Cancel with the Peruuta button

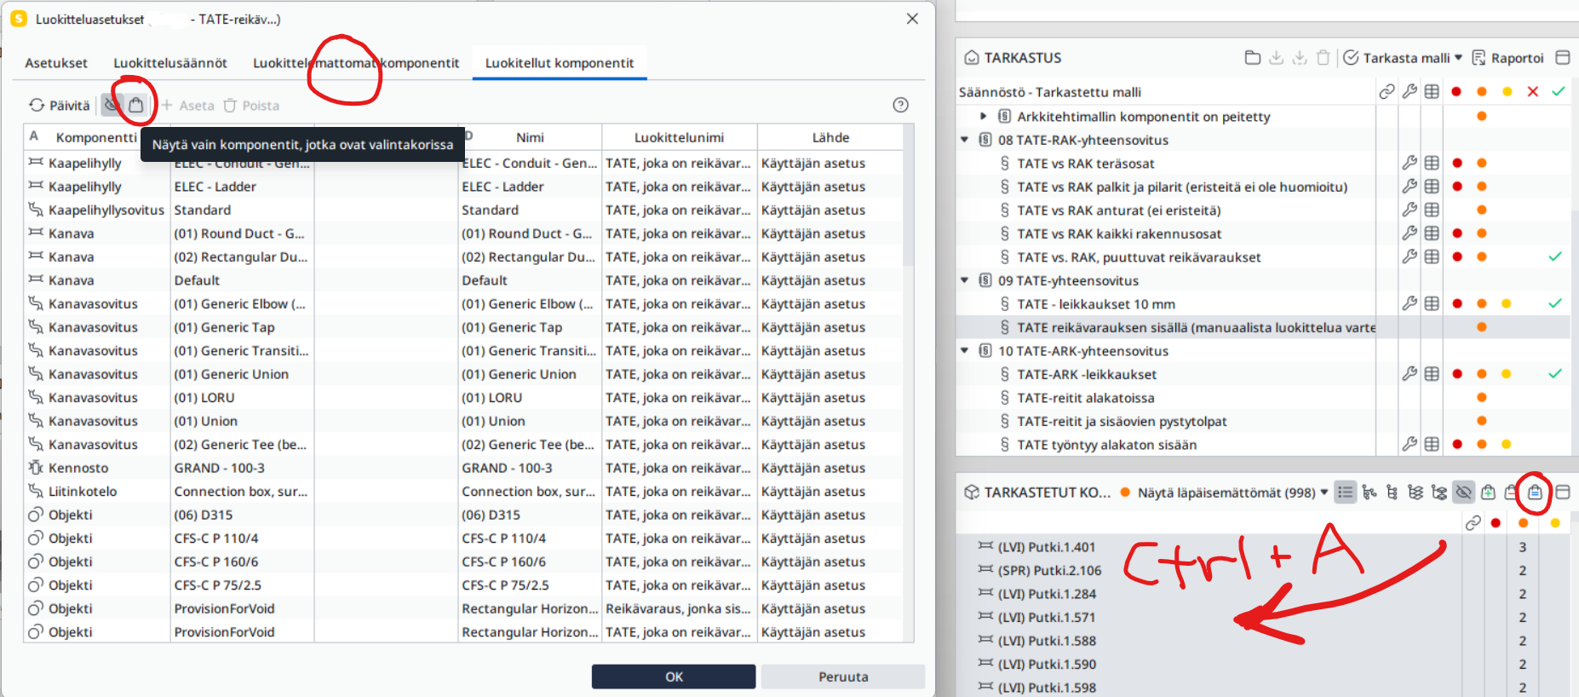[x=843, y=677]
